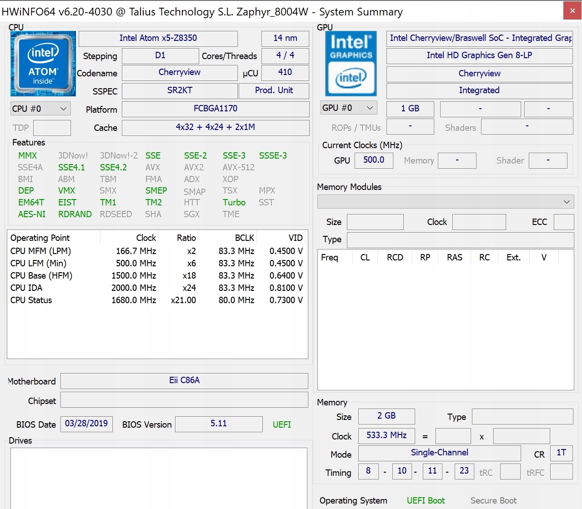Viewport: 582px width, 509px height.
Task: Click the Intel Atom x5-Z8350 name field
Action: click(158, 38)
